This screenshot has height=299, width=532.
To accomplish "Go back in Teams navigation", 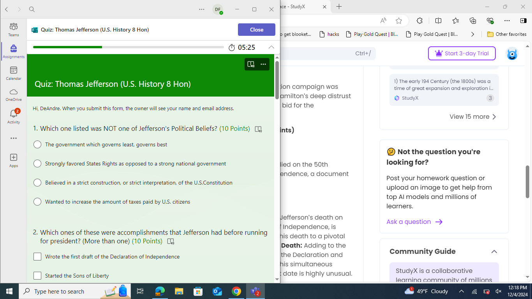I will (7, 9).
